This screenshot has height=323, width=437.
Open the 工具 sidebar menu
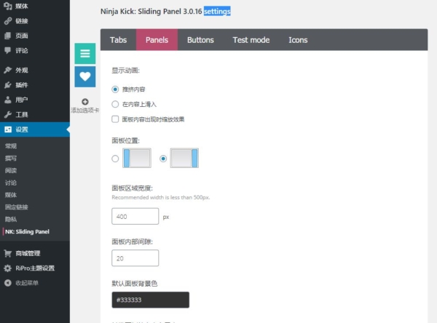35,114
